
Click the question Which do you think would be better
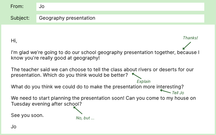[x=86, y=75]
